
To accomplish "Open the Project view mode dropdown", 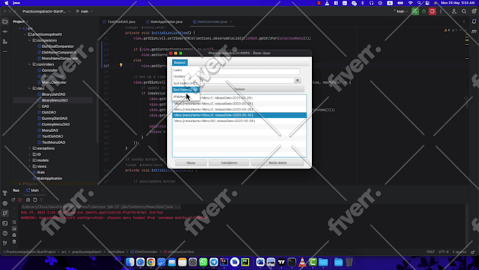I will click(x=20, y=22).
